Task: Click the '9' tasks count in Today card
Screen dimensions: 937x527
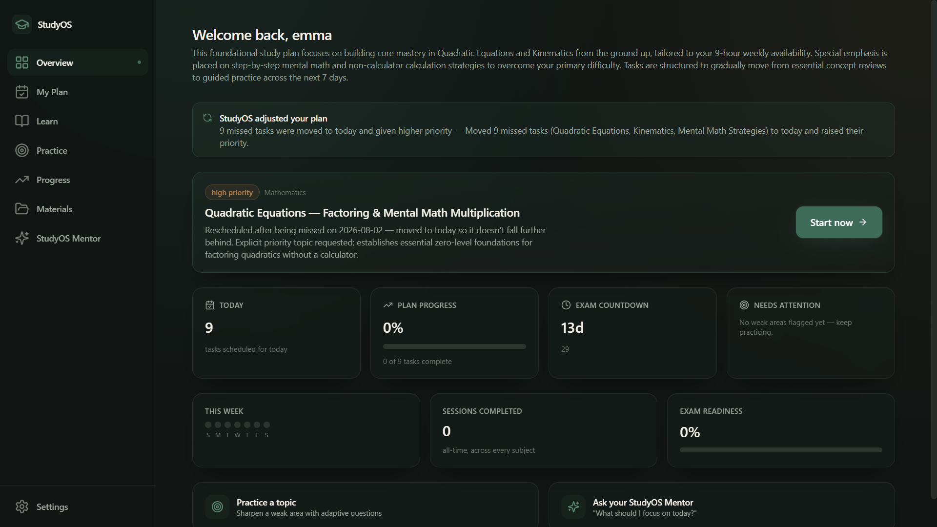Action: [x=209, y=327]
